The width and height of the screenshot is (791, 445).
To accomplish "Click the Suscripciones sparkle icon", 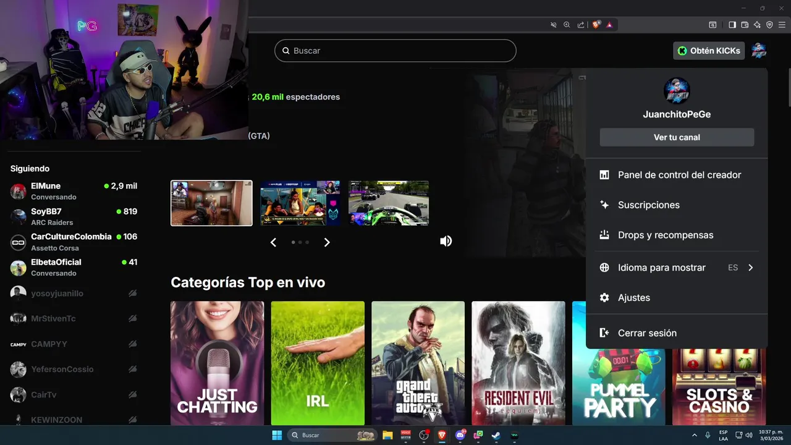I will [x=604, y=205].
